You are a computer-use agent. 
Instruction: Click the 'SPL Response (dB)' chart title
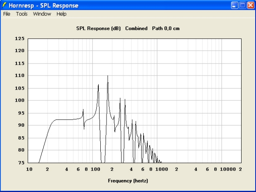[x=98, y=28]
